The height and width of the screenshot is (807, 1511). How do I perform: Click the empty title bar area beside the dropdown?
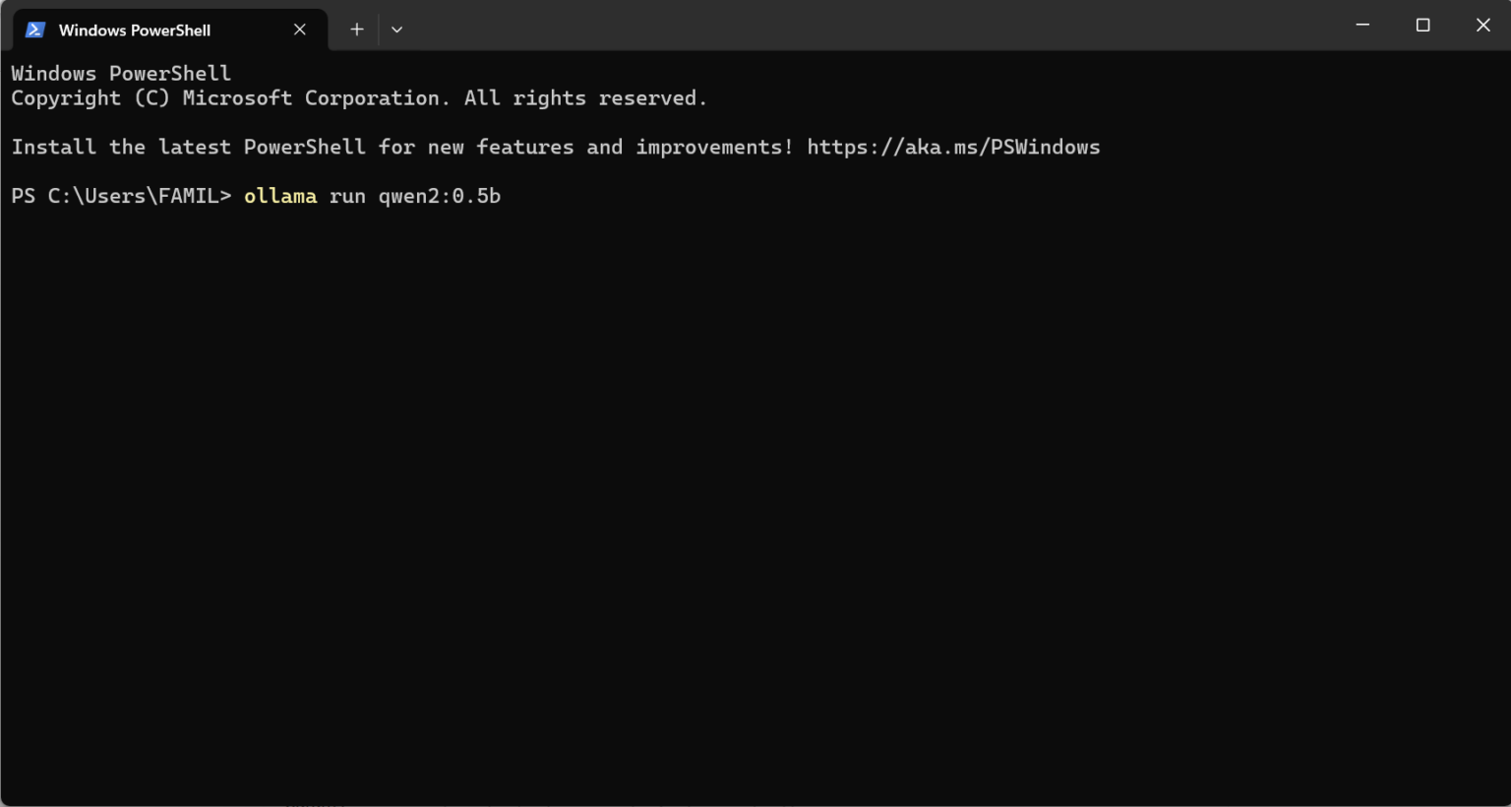866,25
